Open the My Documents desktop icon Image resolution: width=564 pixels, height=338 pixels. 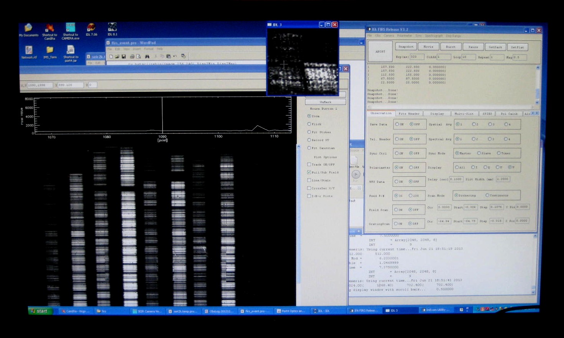point(28,30)
